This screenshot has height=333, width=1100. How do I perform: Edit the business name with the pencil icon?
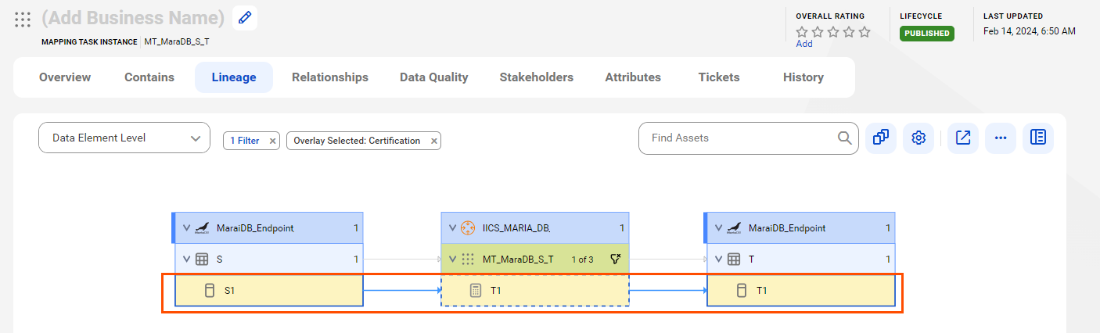click(245, 18)
